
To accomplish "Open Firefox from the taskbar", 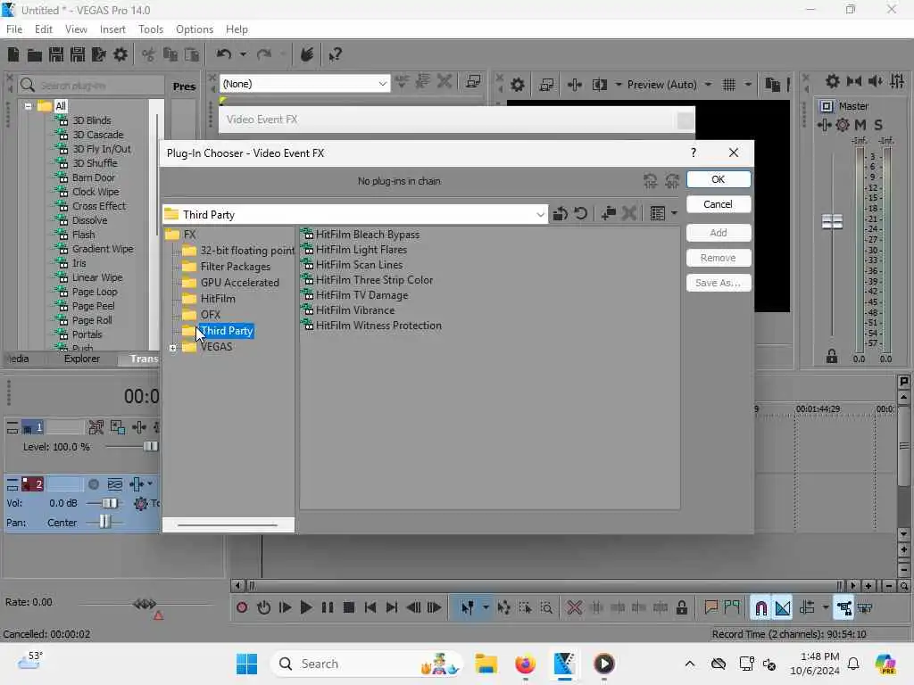I will click(x=525, y=664).
